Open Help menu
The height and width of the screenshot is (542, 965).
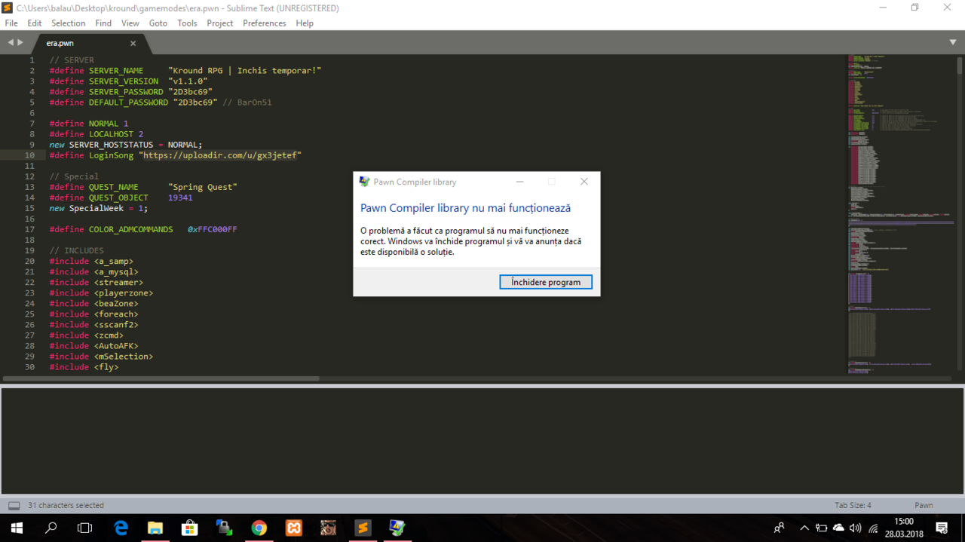click(x=305, y=23)
